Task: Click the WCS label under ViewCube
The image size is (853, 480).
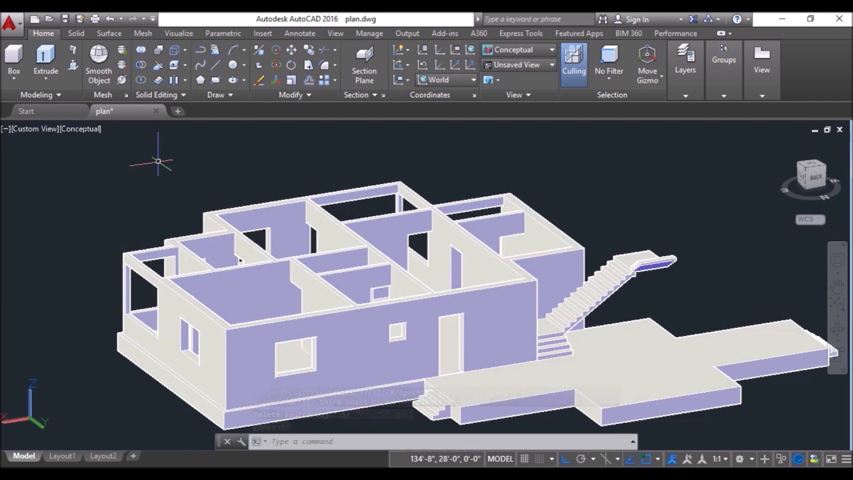Action: click(x=810, y=219)
